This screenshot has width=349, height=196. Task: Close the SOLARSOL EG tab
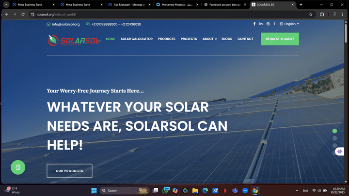click(x=293, y=4)
